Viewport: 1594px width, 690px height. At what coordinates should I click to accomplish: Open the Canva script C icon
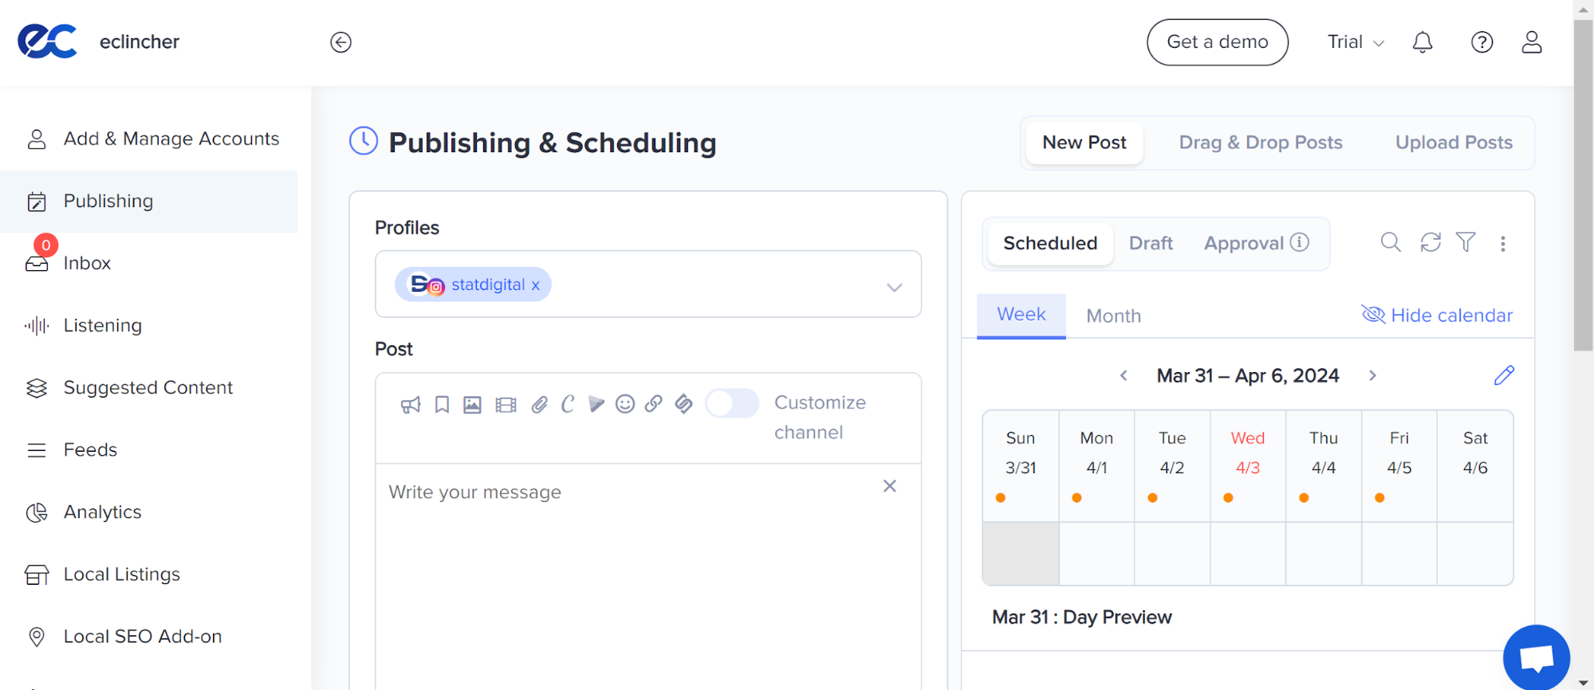coord(568,405)
